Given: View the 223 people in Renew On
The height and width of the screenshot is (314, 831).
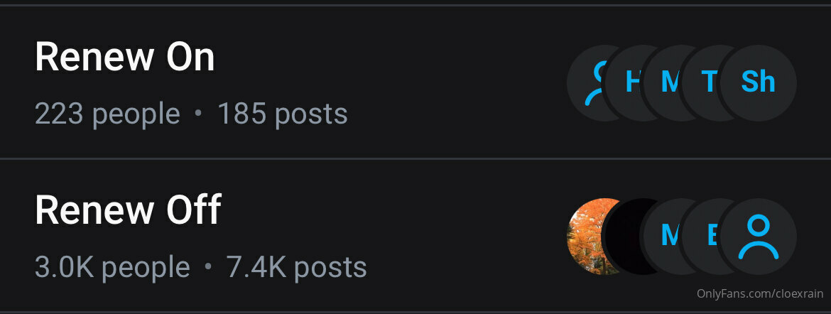Looking at the screenshot, I should (x=107, y=114).
